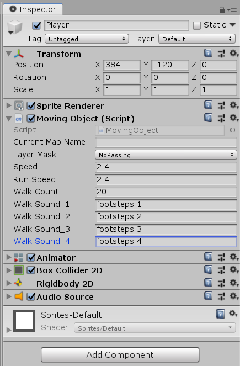Click the GameObject cube icon selector

14,27
